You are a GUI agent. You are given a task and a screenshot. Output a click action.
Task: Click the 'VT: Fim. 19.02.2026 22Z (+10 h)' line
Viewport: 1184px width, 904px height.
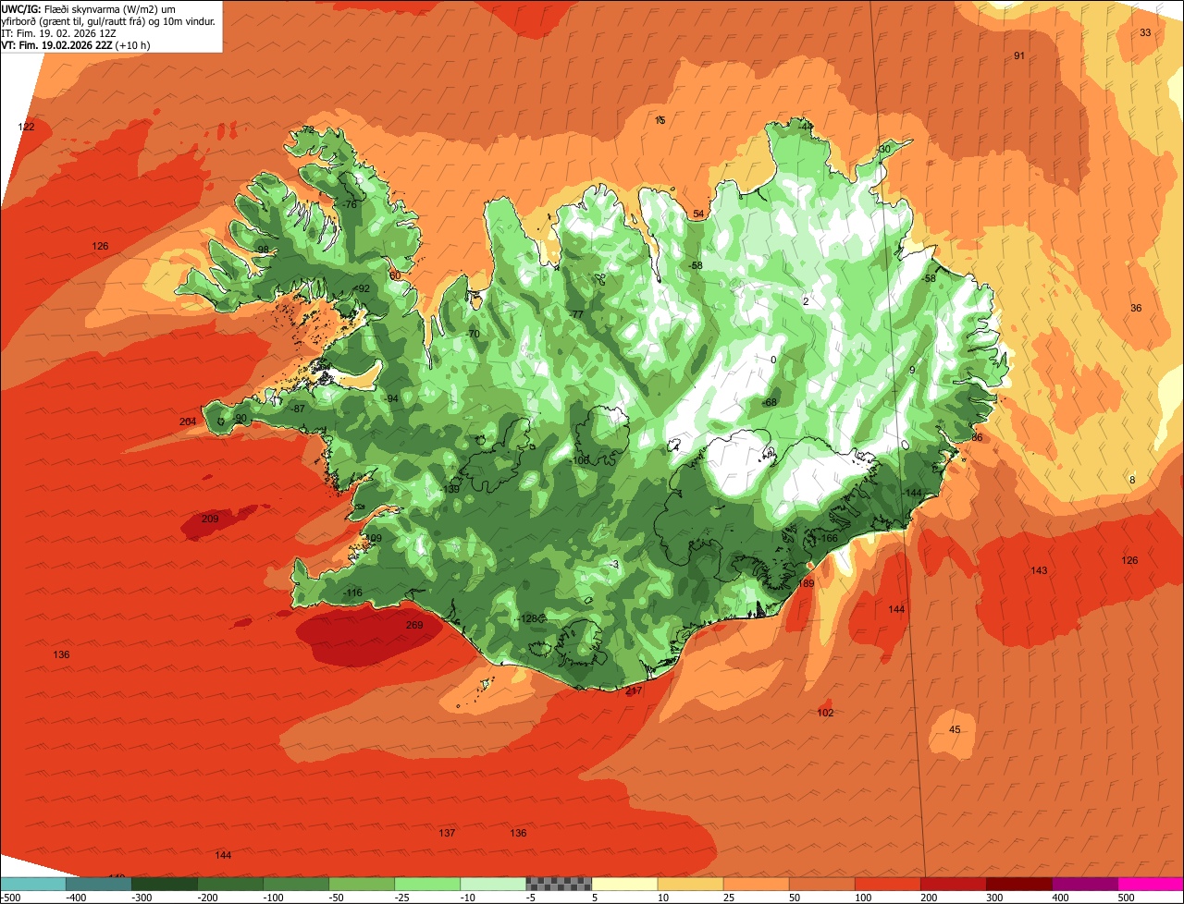[x=76, y=44]
